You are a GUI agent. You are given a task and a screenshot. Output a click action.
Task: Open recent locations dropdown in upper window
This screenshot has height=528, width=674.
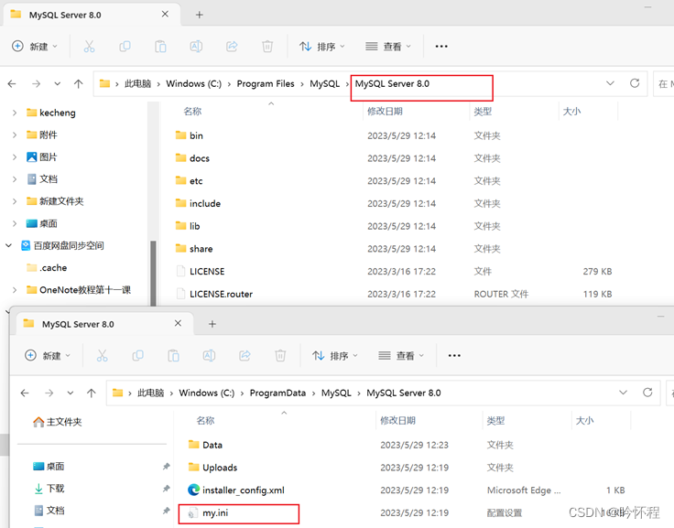(x=57, y=84)
